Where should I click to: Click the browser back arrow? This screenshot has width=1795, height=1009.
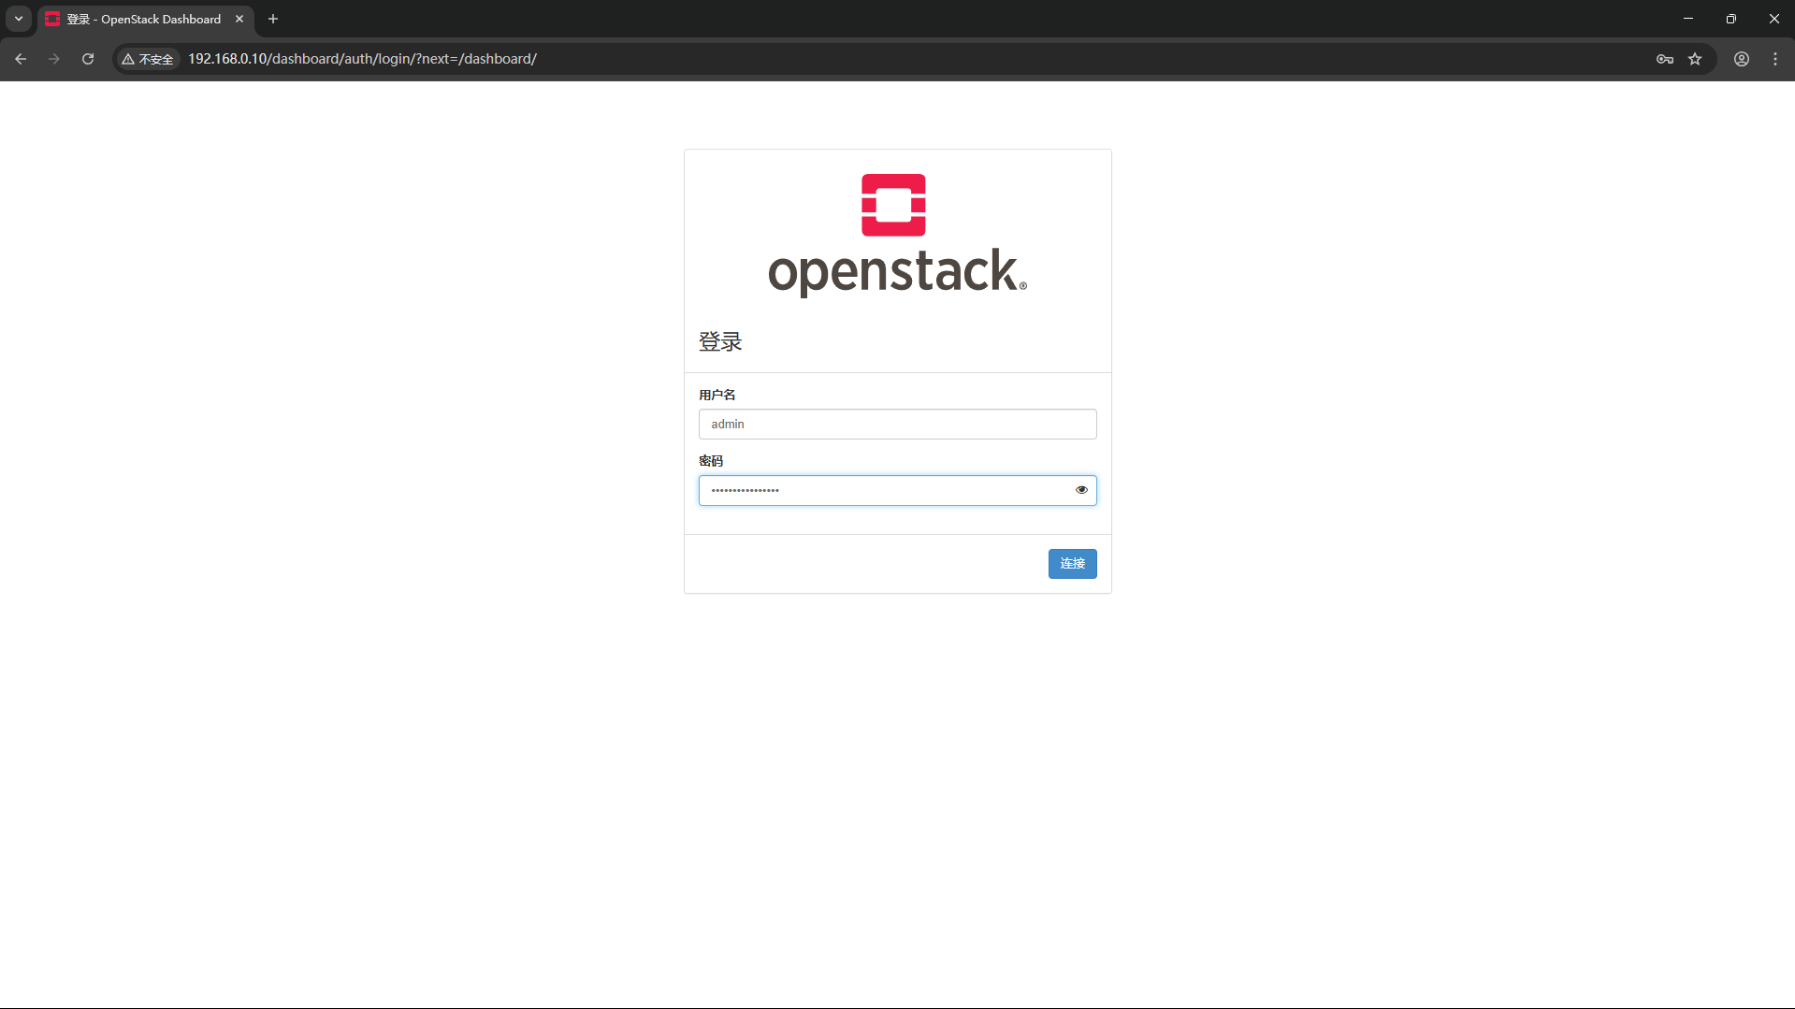[x=21, y=59]
